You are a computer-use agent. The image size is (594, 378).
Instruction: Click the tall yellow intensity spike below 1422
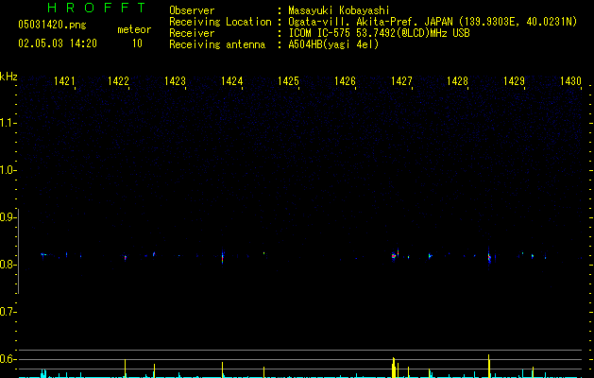click(125, 368)
